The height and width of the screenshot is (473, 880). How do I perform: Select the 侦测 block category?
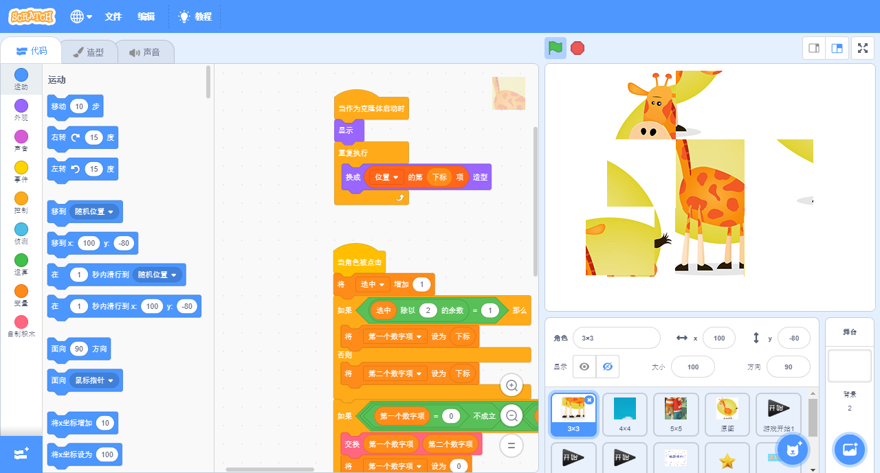click(x=21, y=233)
